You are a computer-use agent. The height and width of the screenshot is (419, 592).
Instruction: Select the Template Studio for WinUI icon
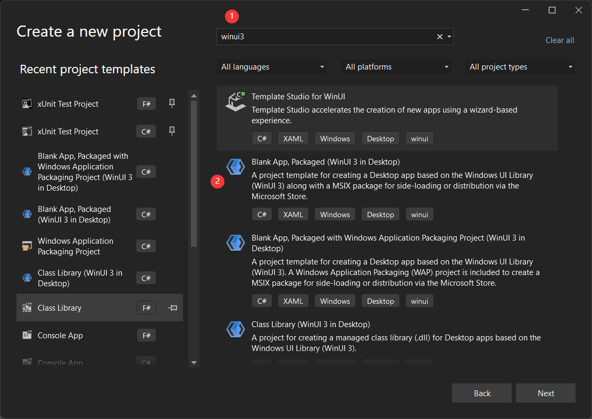(x=235, y=100)
